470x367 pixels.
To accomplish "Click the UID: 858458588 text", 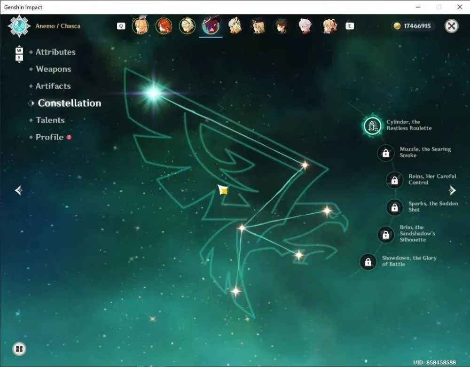I will [434, 362].
